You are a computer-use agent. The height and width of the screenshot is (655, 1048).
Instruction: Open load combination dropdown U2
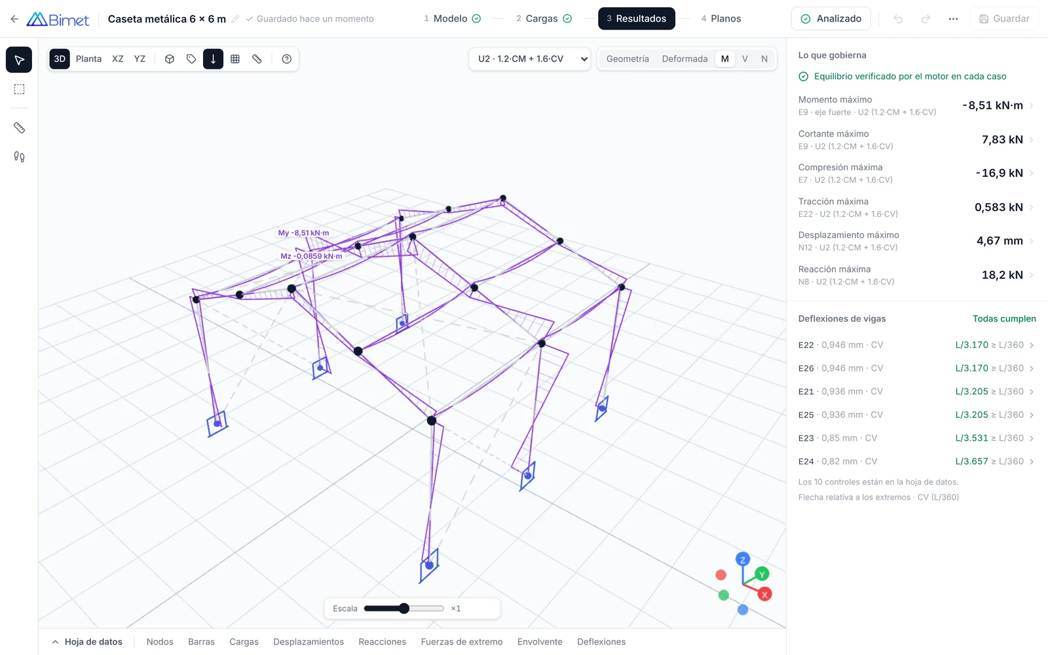tap(530, 59)
